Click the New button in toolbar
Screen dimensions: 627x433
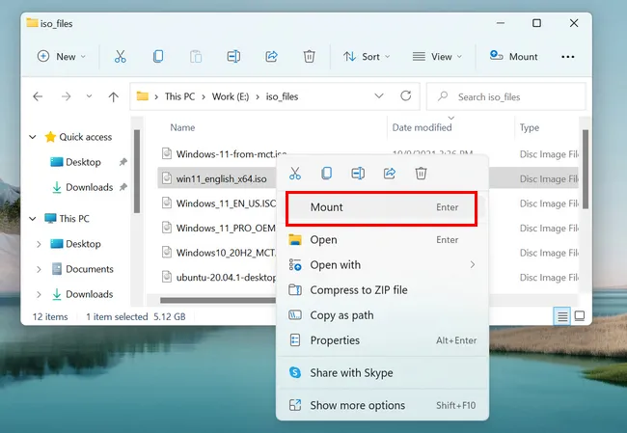pyautogui.click(x=61, y=57)
